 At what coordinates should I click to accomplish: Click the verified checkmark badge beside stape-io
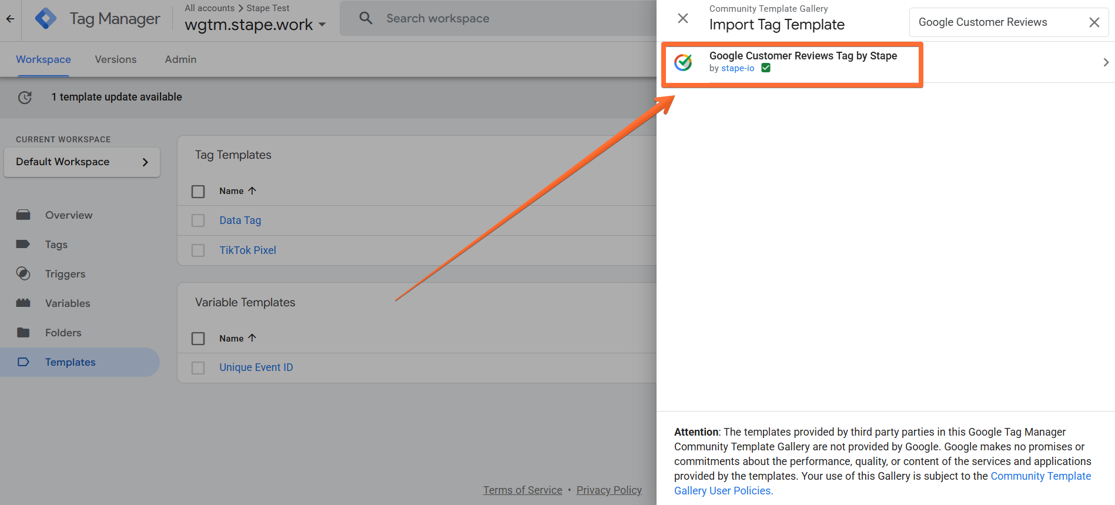pyautogui.click(x=766, y=68)
